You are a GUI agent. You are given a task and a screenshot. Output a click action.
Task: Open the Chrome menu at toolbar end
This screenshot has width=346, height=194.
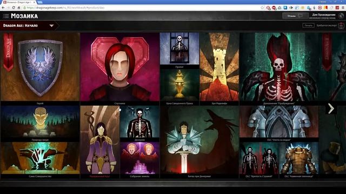[343, 8]
